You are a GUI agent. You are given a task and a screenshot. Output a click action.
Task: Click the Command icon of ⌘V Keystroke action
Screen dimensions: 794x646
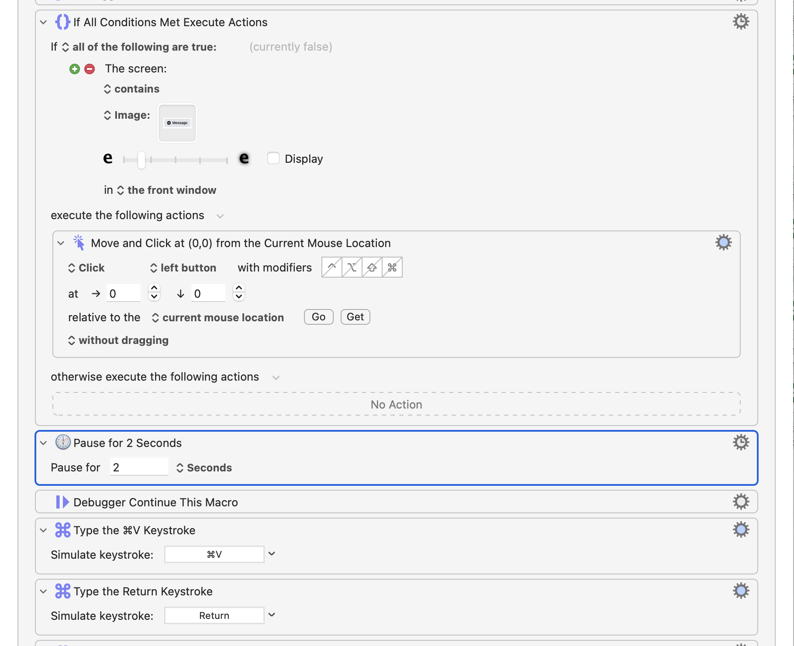point(62,530)
